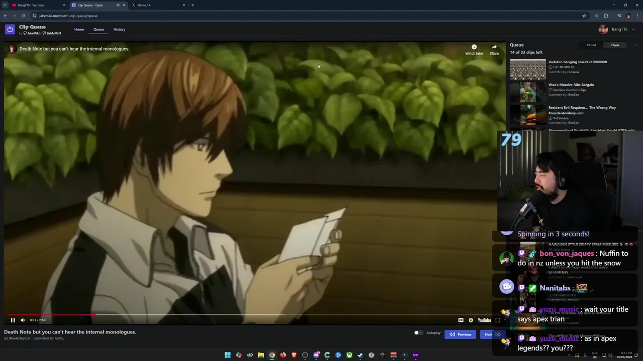This screenshot has width=643, height=361.
Task: Open JakeMiki's GitHub link
Action: [32, 33]
